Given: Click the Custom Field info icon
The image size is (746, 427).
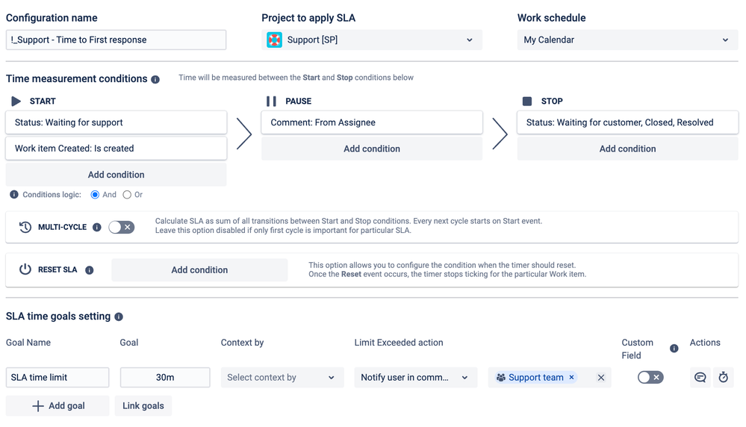Looking at the screenshot, I should [x=674, y=349].
